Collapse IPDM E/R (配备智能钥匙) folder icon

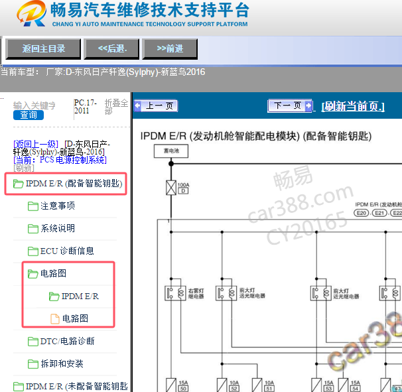point(18,184)
